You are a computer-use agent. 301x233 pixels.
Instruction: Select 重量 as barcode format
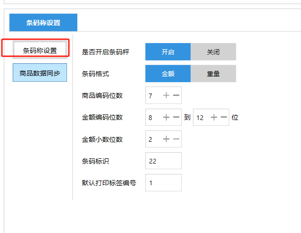[x=213, y=74]
